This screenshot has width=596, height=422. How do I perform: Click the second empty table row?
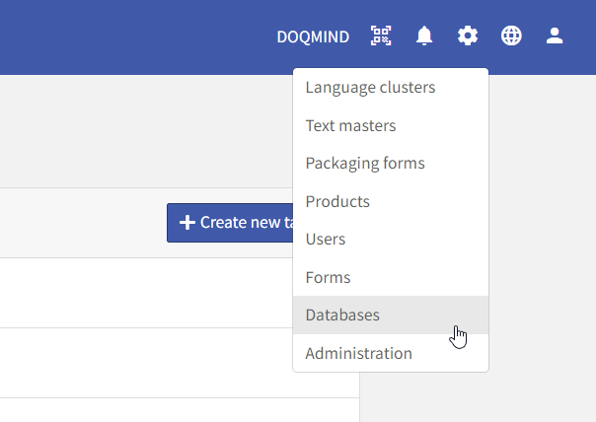point(148,363)
